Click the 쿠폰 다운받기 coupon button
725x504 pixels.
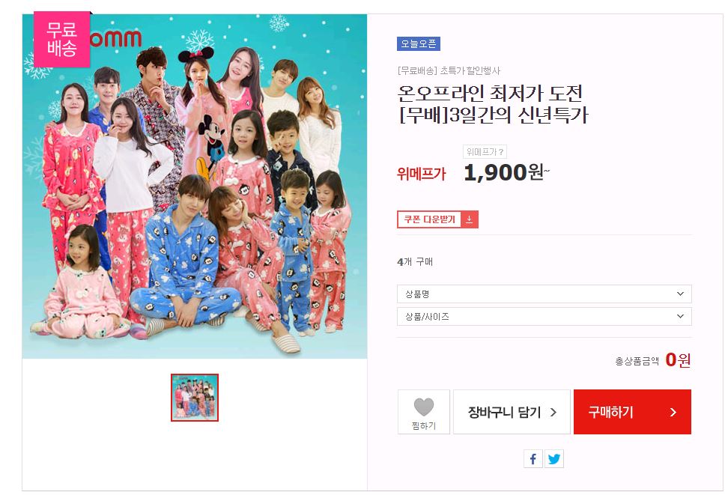[437, 219]
